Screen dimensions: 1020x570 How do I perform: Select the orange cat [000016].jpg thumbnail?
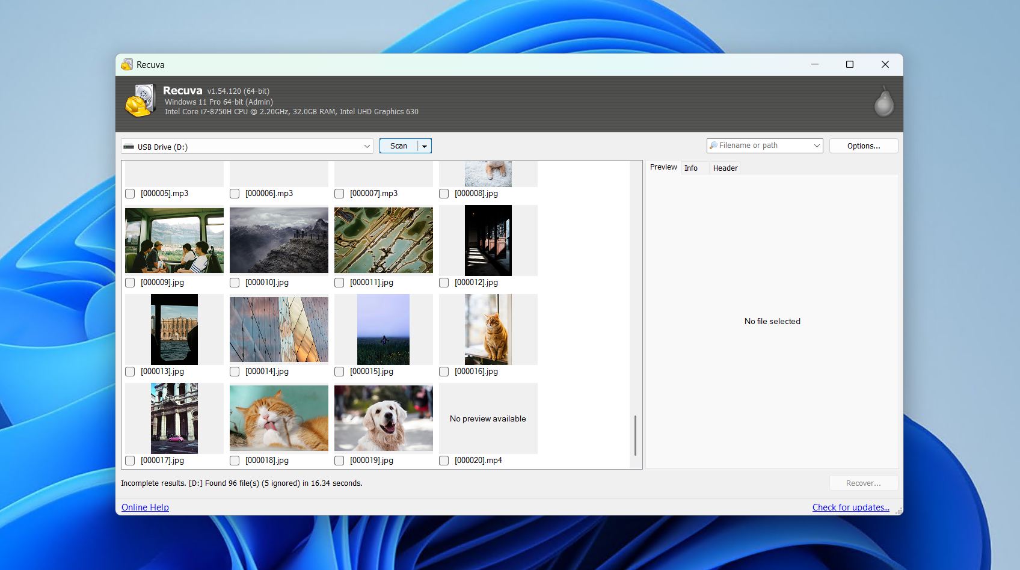click(488, 329)
